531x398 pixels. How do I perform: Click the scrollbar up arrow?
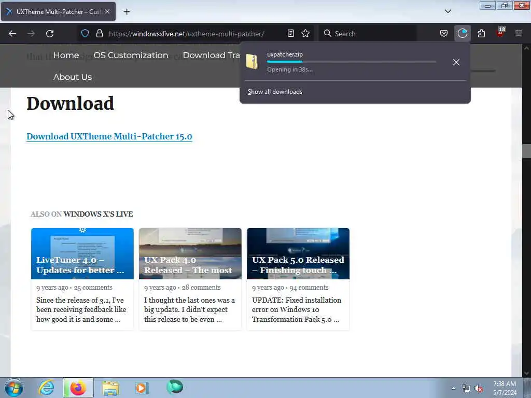pyautogui.click(x=526, y=48)
